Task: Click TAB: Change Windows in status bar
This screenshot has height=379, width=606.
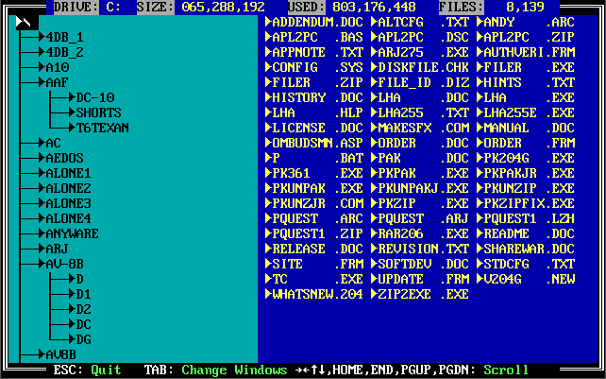Action: coord(215,370)
